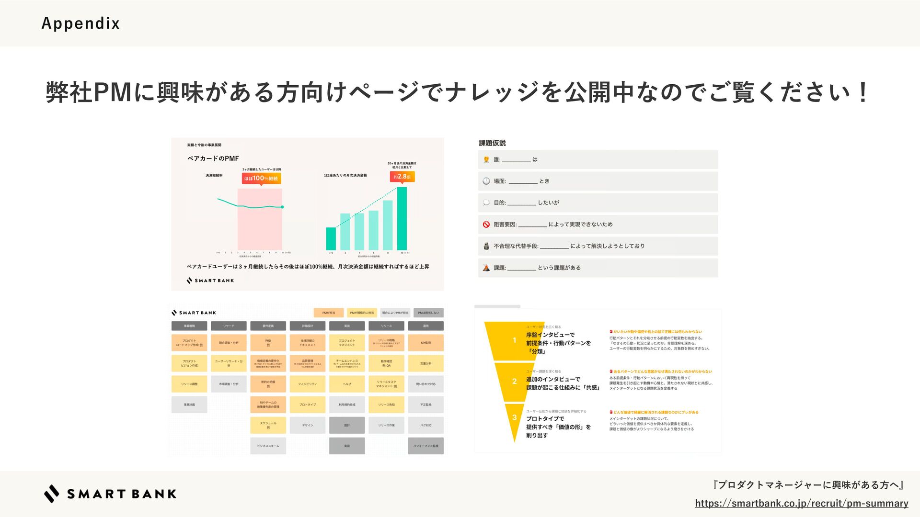Click the clock emoji beside 場面
Viewport: 920px width, 517px height.
tap(486, 181)
